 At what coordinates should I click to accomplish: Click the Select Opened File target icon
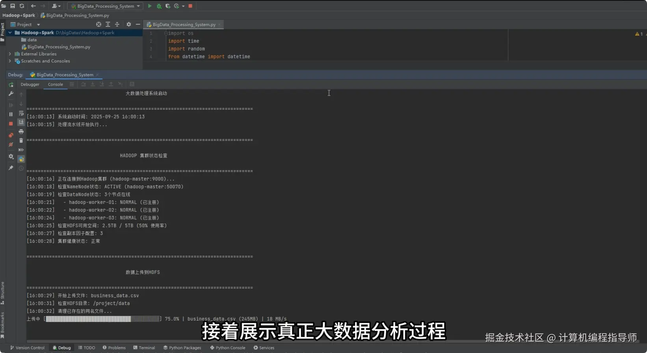[x=99, y=24]
